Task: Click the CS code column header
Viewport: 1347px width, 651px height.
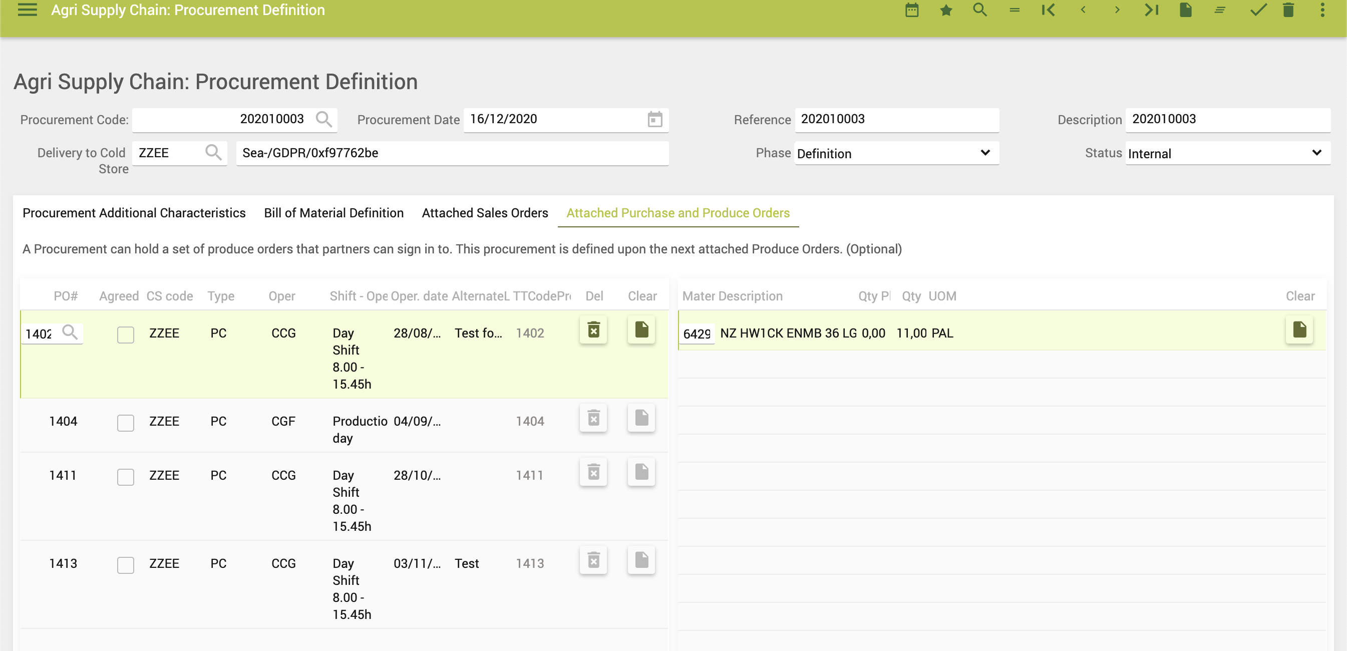Action: tap(169, 296)
